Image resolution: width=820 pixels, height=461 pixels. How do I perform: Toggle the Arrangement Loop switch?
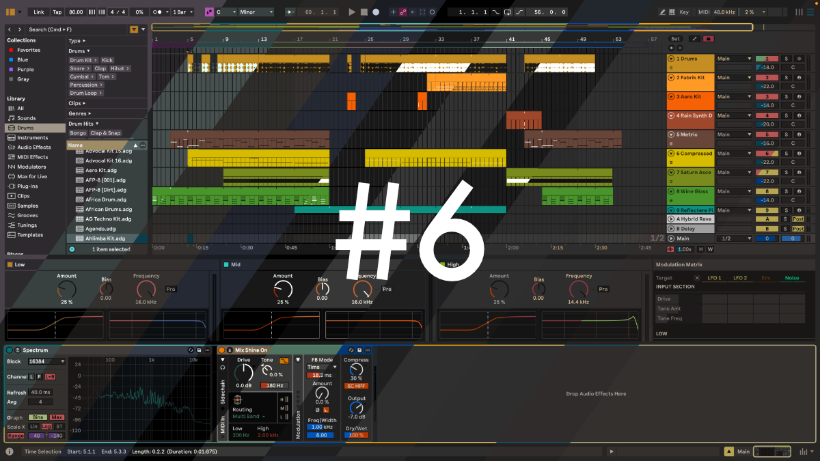click(508, 12)
